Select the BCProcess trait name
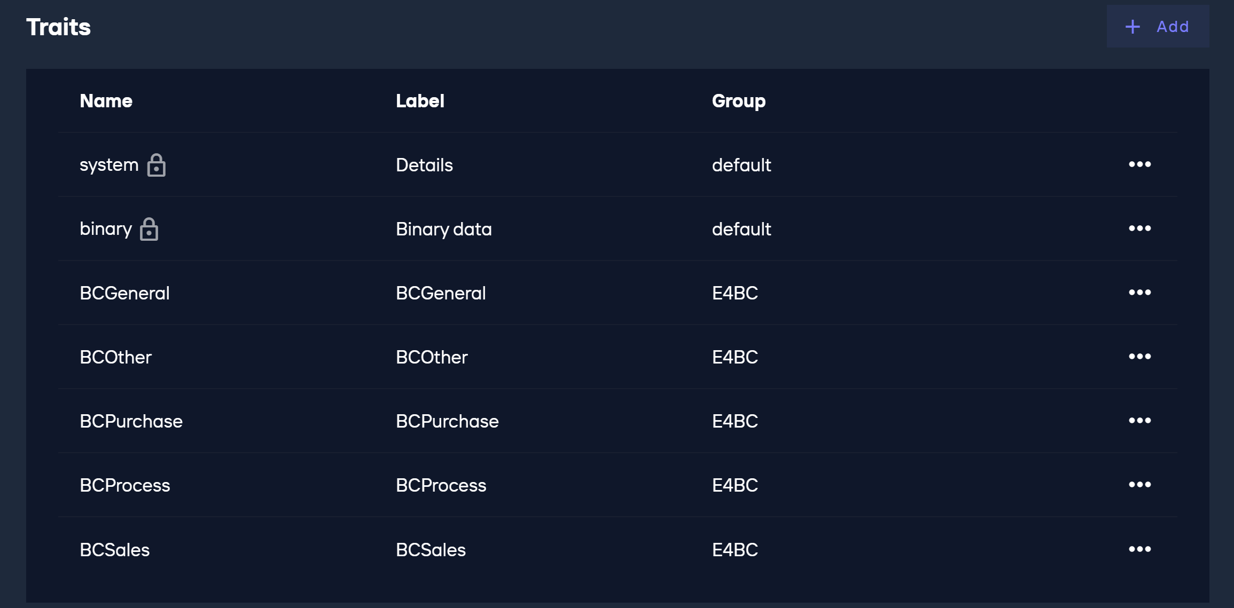Screen dimensions: 1234x608 point(124,485)
